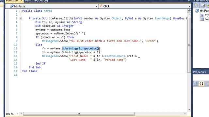Click the 'Public Class' keywords on line 1
The width and height of the screenshot is (209, 117).
click(32, 11)
